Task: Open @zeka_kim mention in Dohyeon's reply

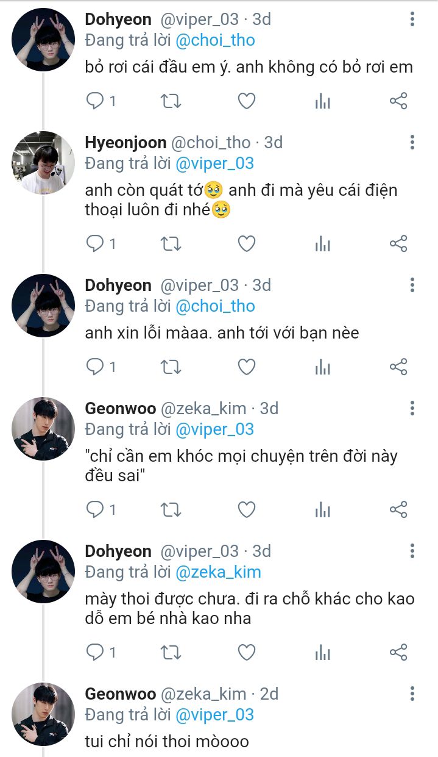Action: click(x=218, y=572)
